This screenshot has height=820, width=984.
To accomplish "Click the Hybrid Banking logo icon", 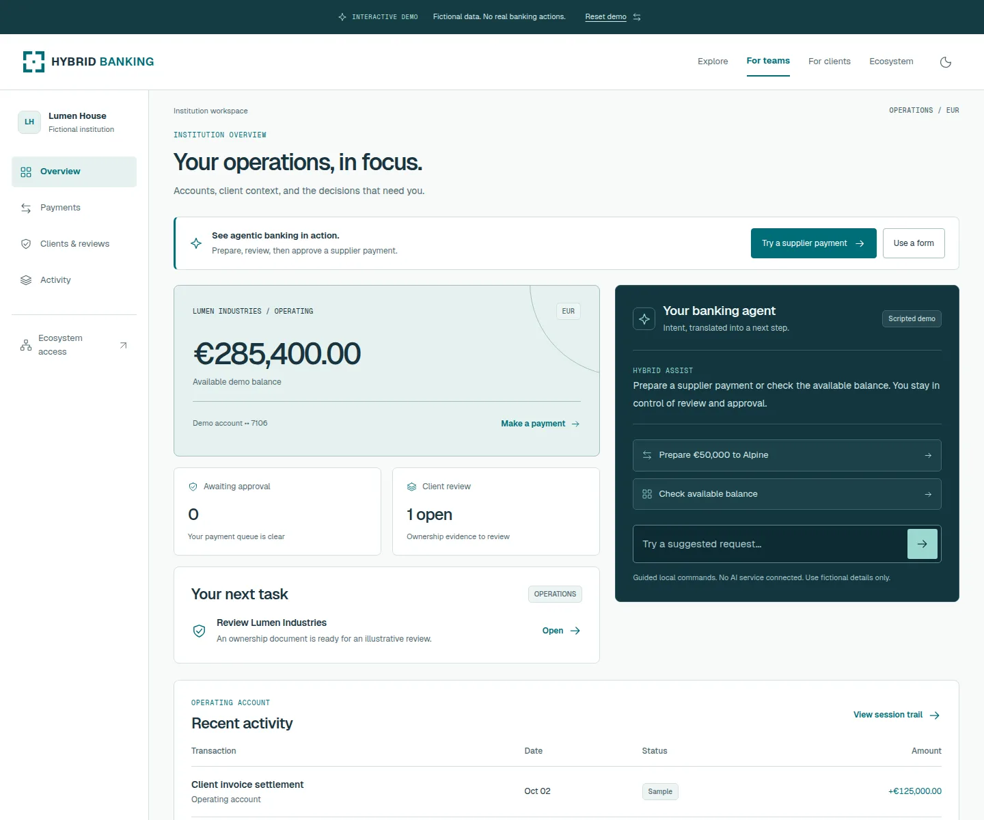I will pyautogui.click(x=33, y=61).
